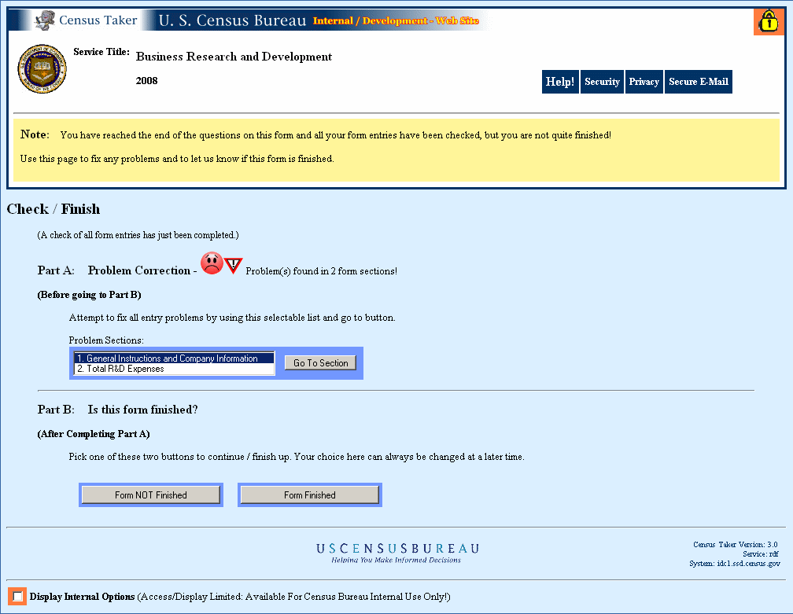
Task: Click the Census Bureau seal emblem
Action: pyautogui.click(x=42, y=68)
